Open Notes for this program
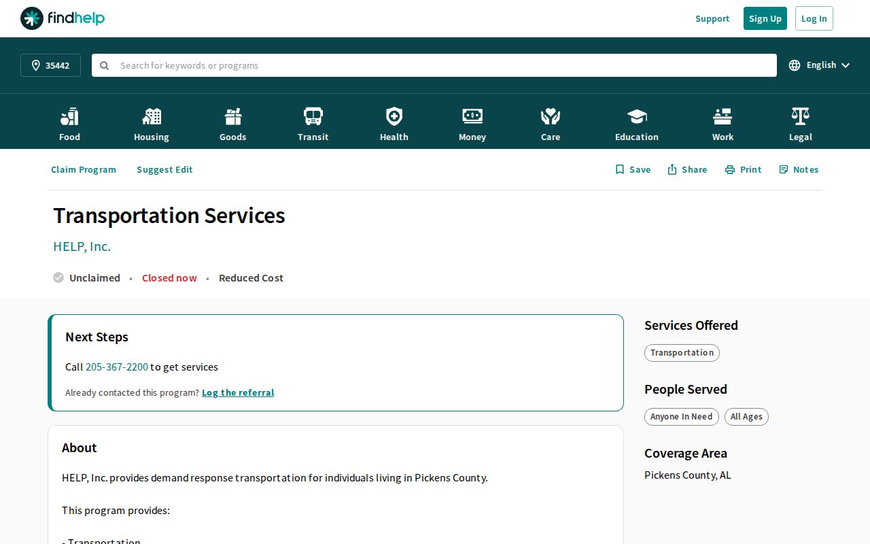Screen dimensions: 870x544 coord(799,169)
